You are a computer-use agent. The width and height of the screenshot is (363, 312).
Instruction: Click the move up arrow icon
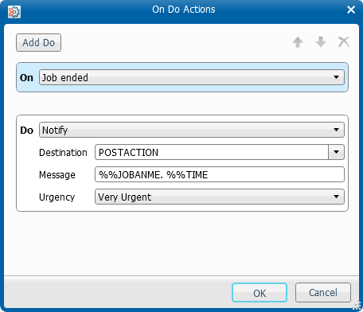click(298, 42)
